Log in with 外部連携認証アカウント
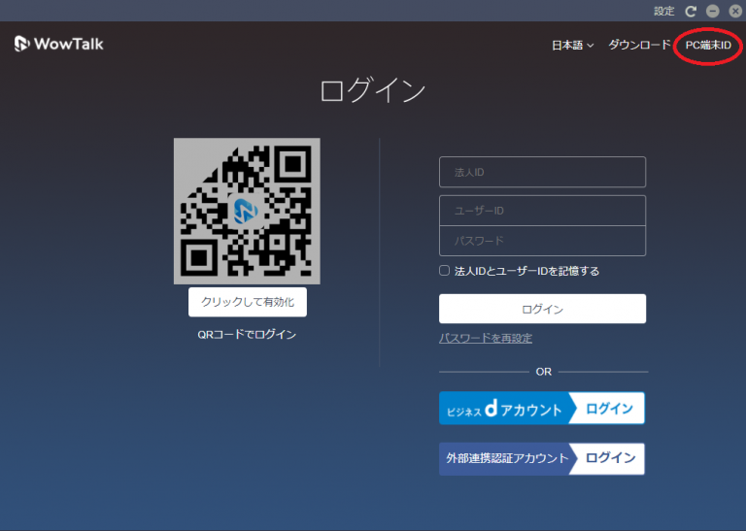746x531 pixels. [542, 458]
